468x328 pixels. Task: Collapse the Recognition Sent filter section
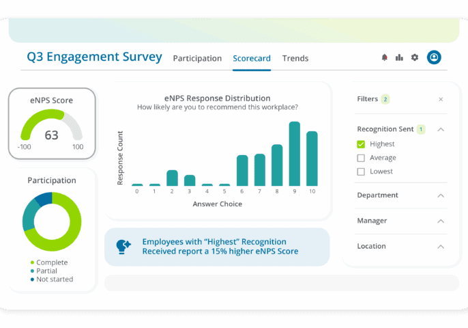pyautogui.click(x=441, y=129)
